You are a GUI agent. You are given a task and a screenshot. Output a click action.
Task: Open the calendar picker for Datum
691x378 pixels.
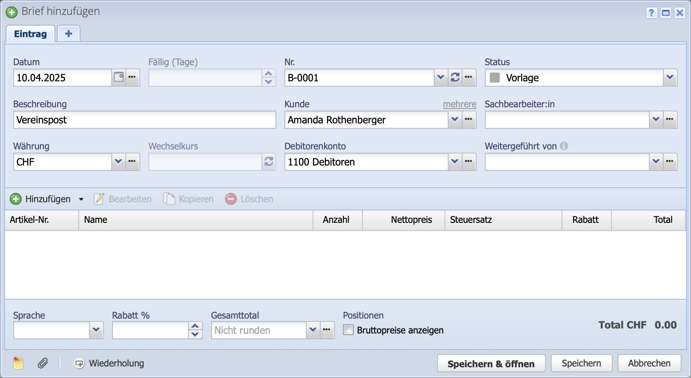(119, 78)
